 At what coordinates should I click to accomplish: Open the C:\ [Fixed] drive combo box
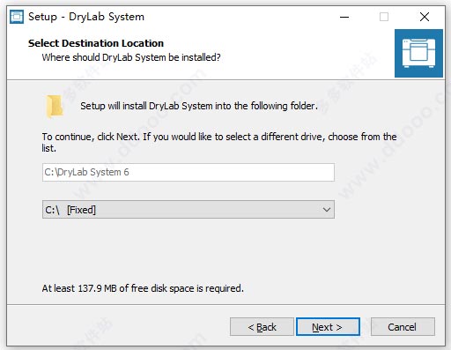click(189, 210)
